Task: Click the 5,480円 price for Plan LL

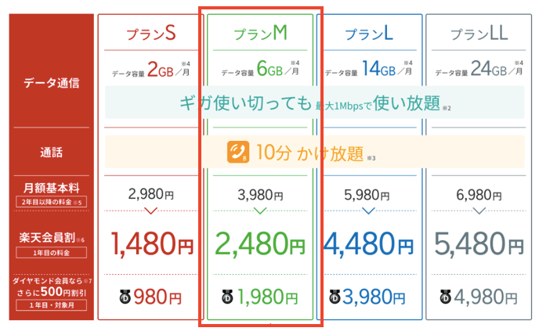Action: [x=479, y=244]
